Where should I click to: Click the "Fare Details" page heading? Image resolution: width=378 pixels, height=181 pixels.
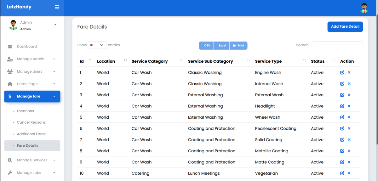(92, 27)
